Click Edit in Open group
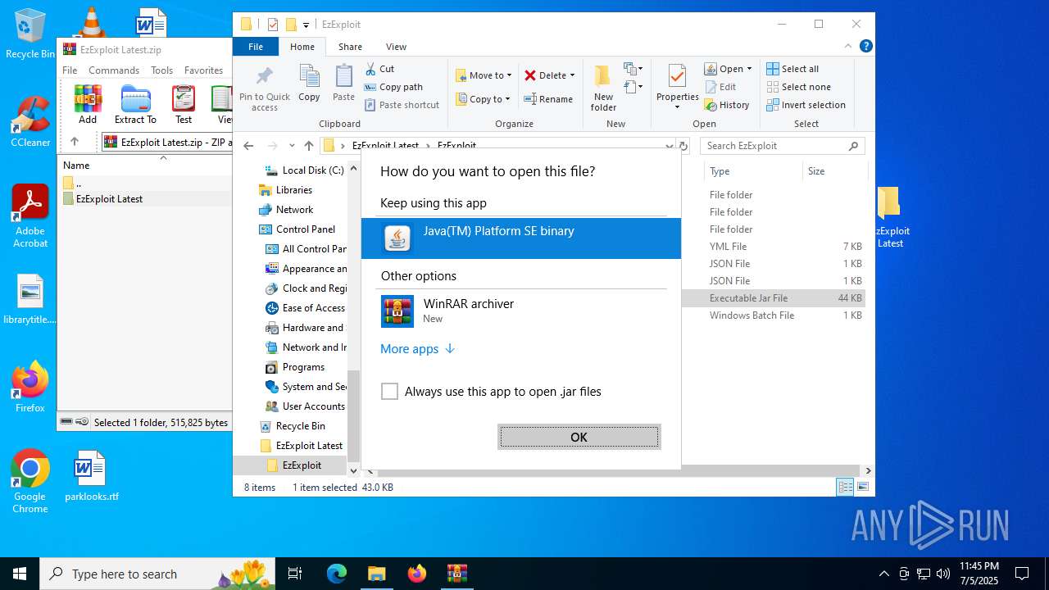The height and width of the screenshot is (590, 1049). 720,87
